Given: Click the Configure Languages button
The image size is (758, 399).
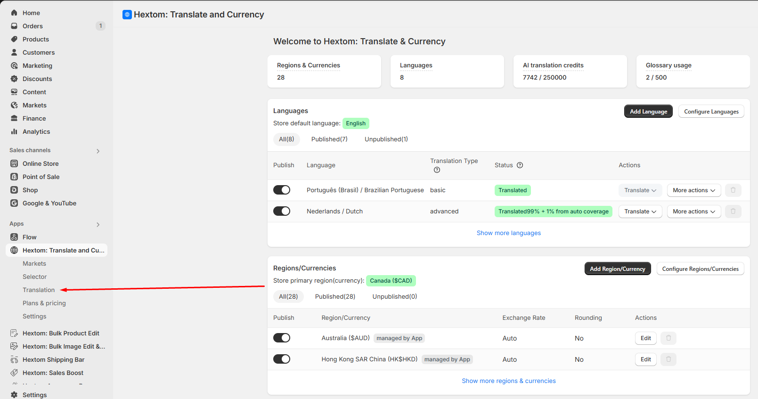Looking at the screenshot, I should [711, 112].
